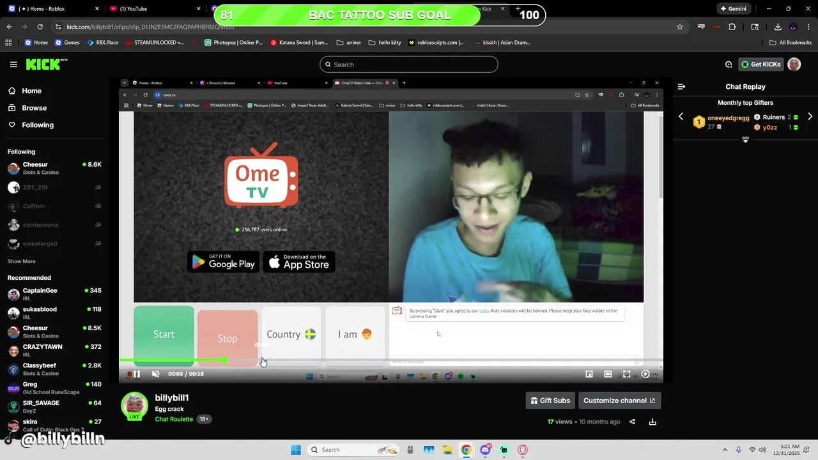Click the Kick search field
The width and height of the screenshot is (818, 460).
tap(409, 65)
